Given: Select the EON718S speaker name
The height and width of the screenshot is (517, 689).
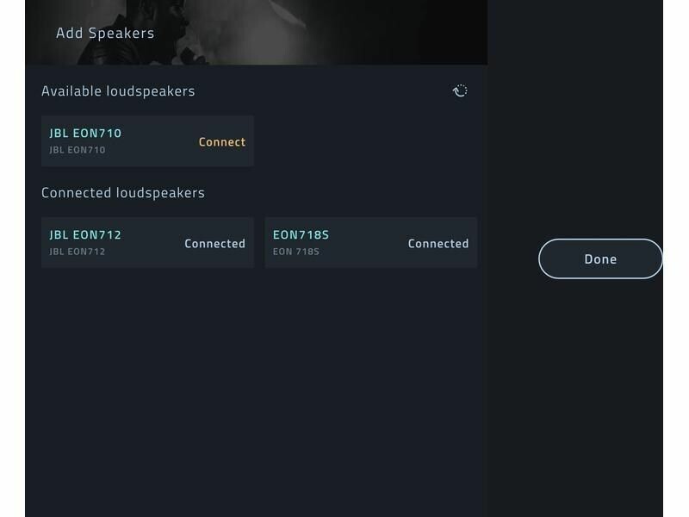Looking at the screenshot, I should [x=301, y=235].
